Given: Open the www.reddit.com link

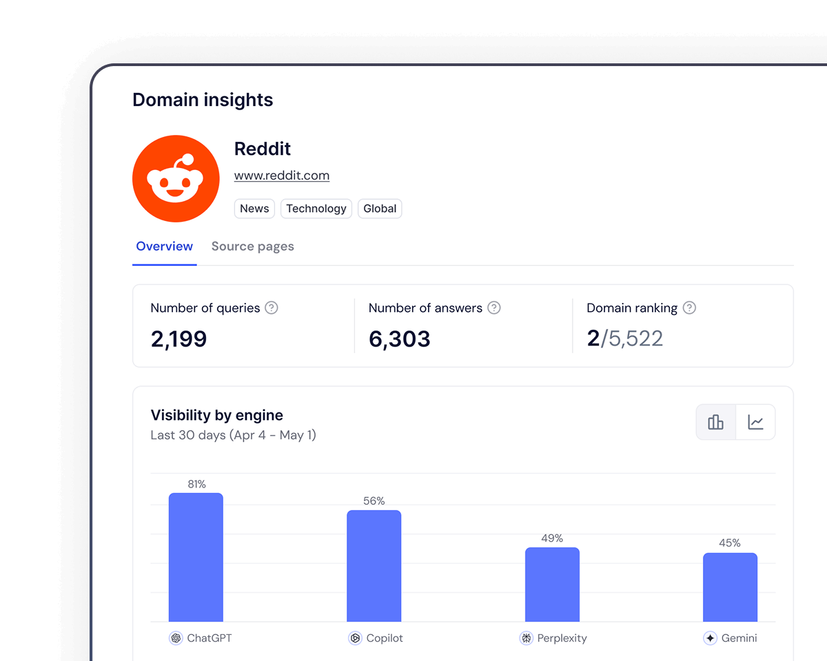Looking at the screenshot, I should 282,176.
